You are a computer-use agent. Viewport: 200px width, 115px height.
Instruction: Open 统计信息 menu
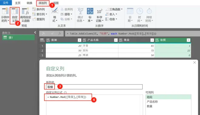[81, 15]
